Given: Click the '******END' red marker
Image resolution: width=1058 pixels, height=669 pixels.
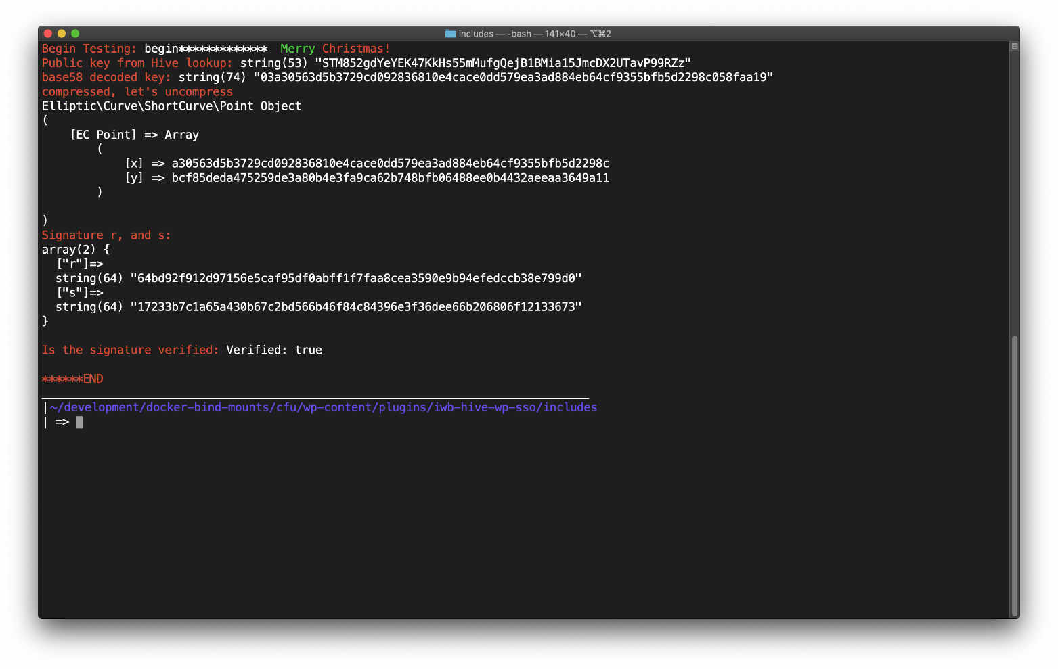Looking at the screenshot, I should 72,379.
